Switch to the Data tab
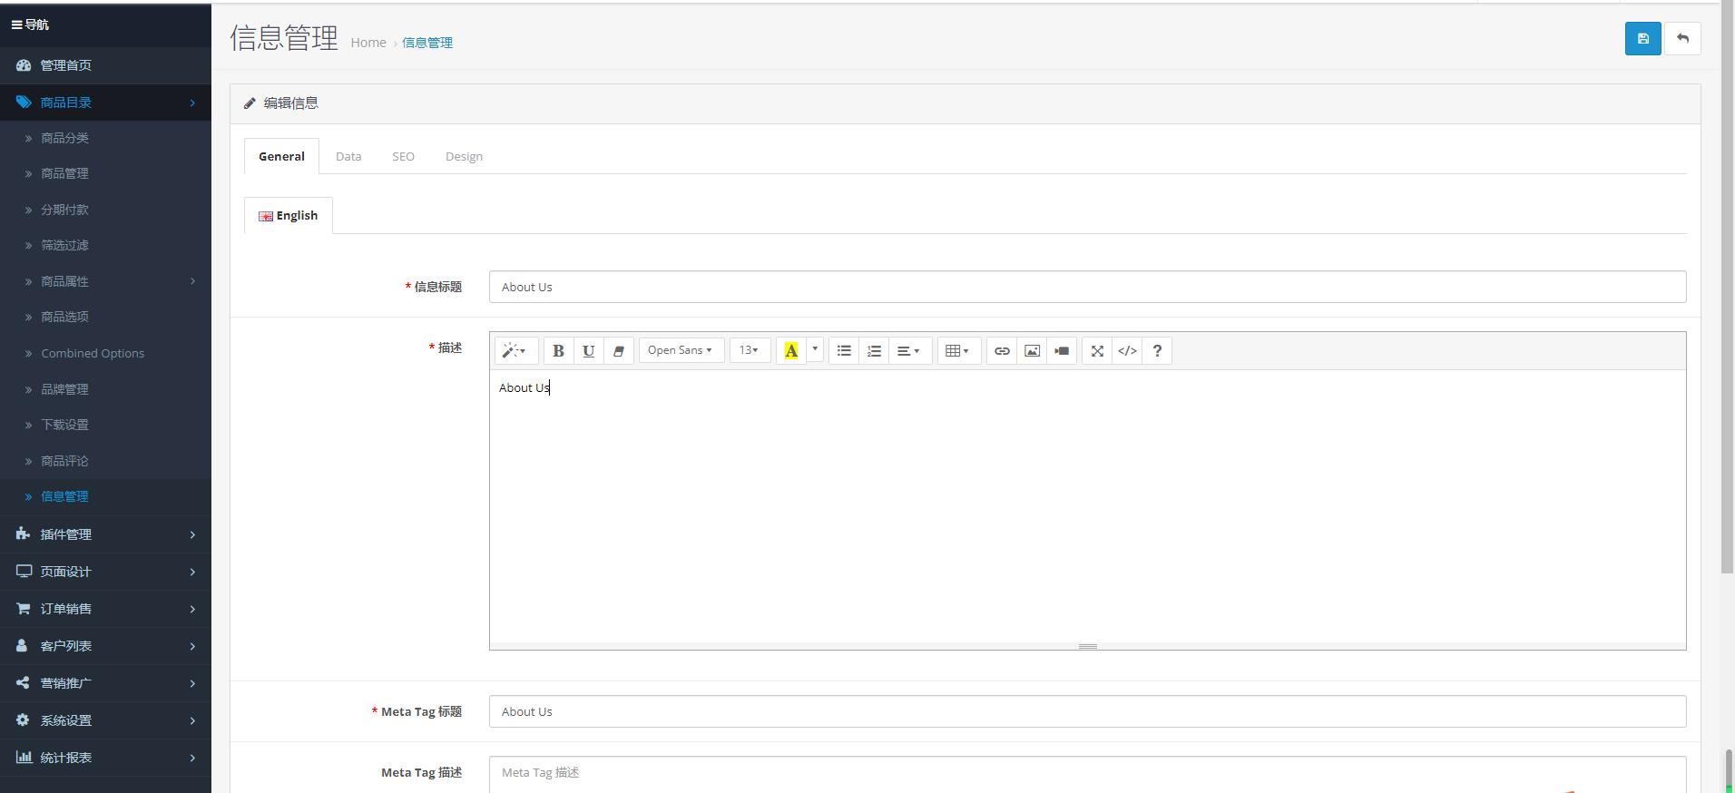This screenshot has height=793, width=1735. tap(348, 157)
